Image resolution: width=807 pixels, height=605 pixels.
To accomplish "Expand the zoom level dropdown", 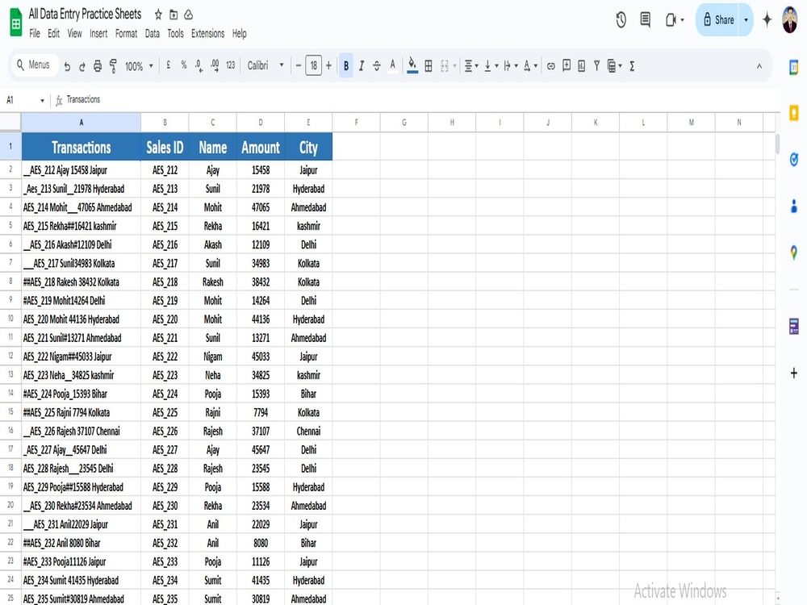I will (151, 66).
